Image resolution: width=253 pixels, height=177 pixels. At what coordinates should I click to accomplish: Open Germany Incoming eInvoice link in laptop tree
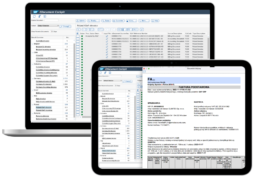pyautogui.click(x=46, y=87)
